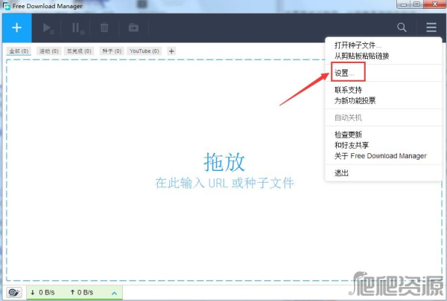Select 联系支持 in the menu
This screenshot has width=447, height=301.
click(x=348, y=90)
